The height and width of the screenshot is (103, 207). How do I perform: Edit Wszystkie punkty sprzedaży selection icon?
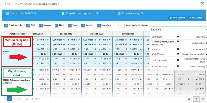(x=97, y=13)
